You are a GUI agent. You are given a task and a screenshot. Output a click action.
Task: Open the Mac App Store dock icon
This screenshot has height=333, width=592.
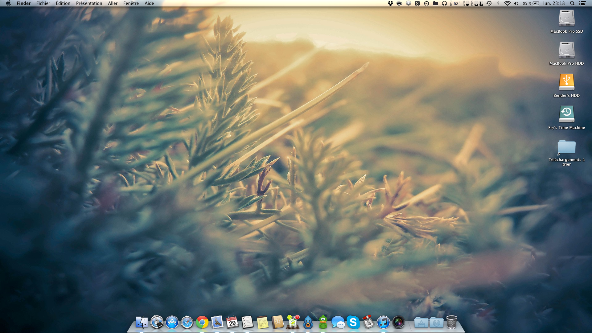click(x=172, y=323)
